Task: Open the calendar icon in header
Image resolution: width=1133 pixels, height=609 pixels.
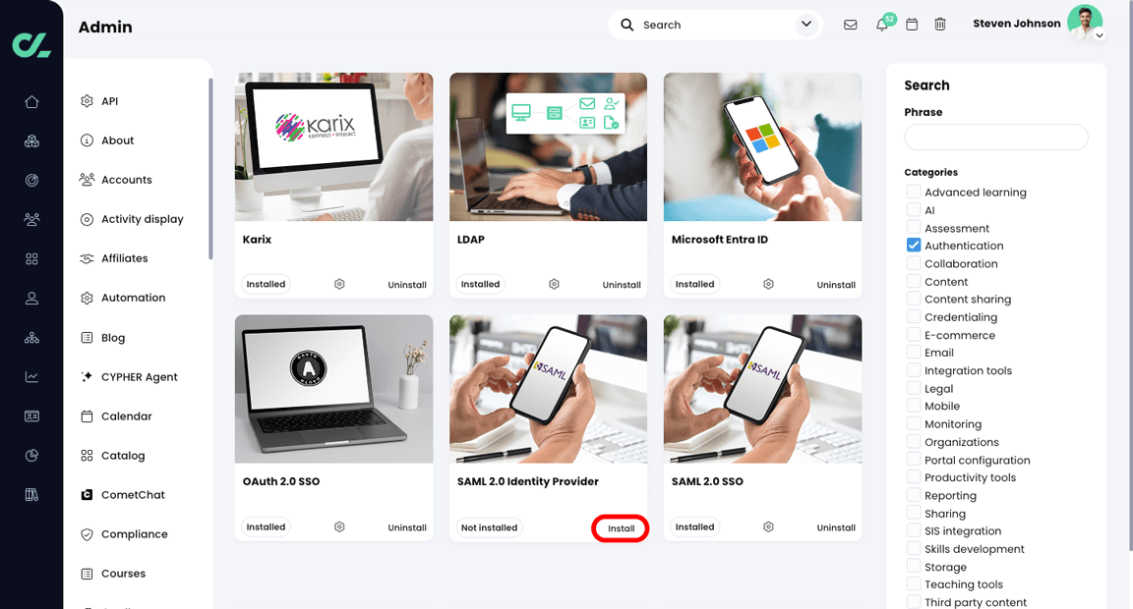Action: [912, 25]
